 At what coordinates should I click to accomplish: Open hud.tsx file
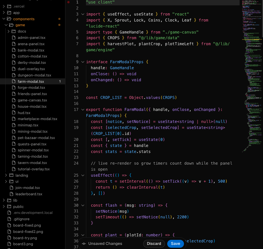(x=24, y=113)
